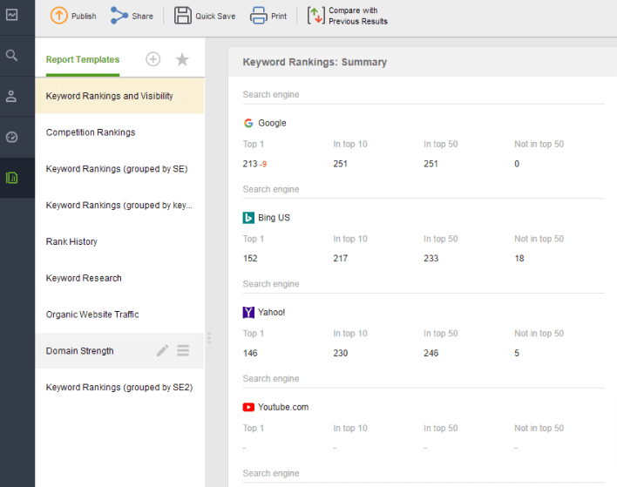Click Compare with Previous Results
The height and width of the screenshot is (487, 617).
pyautogui.click(x=348, y=16)
